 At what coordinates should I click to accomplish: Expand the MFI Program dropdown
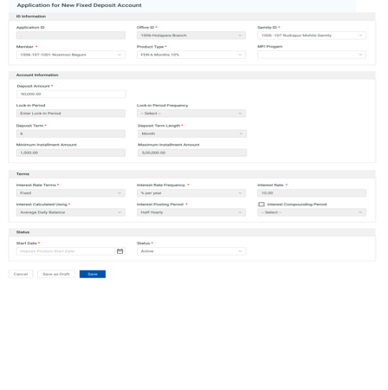pos(312,55)
